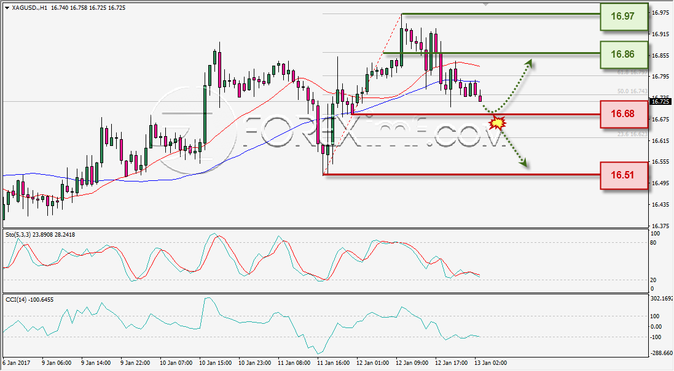Click the 10 Jan 23:00 time label
Screen dimensions: 674x371
click(255, 363)
